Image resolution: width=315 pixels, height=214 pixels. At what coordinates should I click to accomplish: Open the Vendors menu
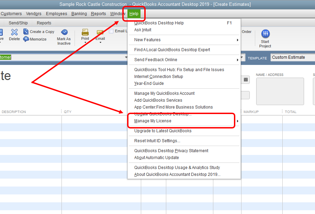(34, 14)
